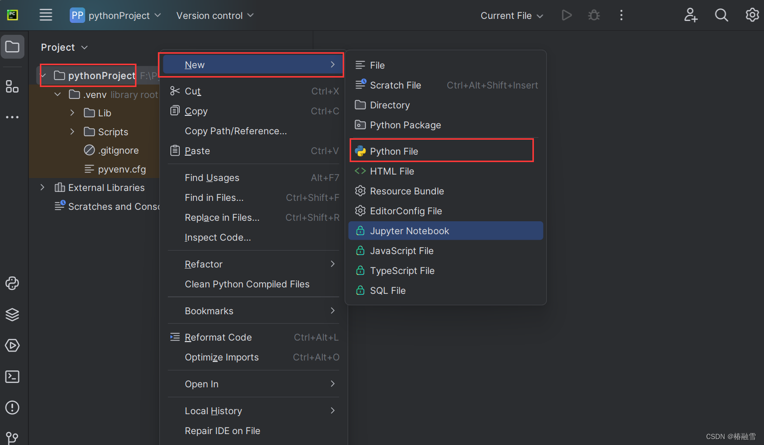Open the Refactor submenu

tap(254, 264)
